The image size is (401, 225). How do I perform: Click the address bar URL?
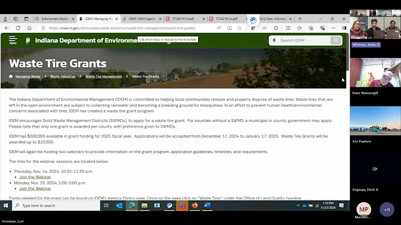(122, 28)
